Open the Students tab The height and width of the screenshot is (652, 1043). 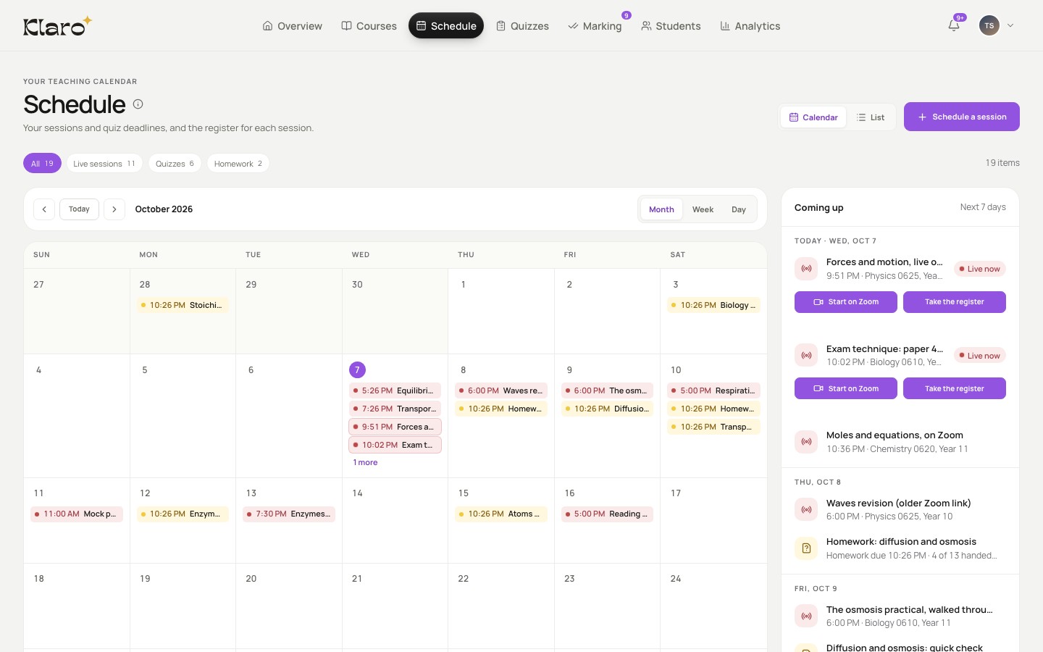[x=671, y=26]
